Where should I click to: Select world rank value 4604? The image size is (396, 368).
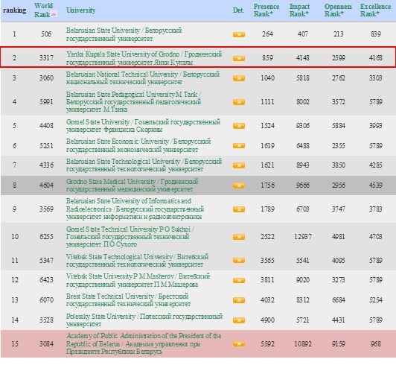(46, 185)
